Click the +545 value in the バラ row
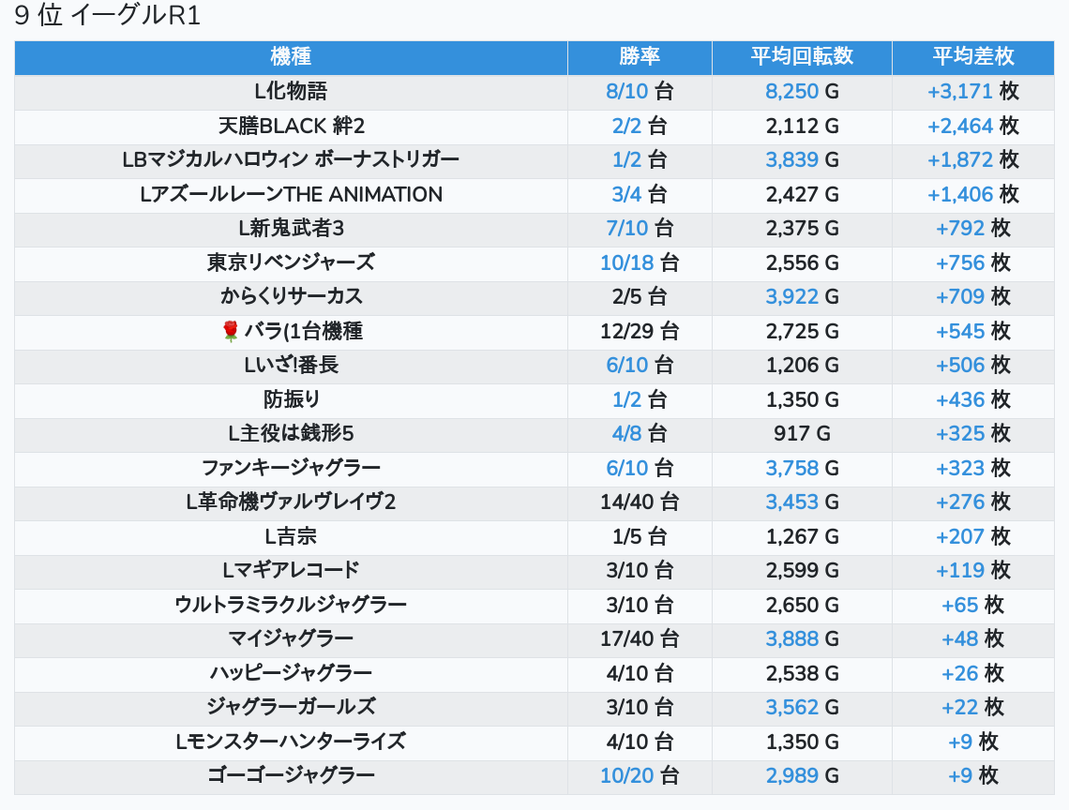The image size is (1069, 810). pyautogui.click(x=960, y=332)
